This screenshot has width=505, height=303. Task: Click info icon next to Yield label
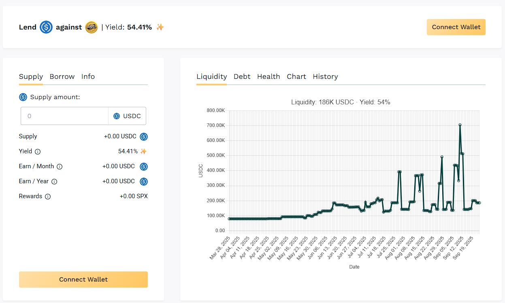pos(38,152)
